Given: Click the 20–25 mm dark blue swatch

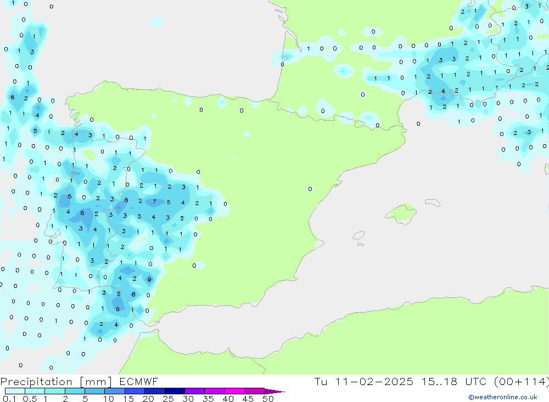Looking at the screenshot, I should [155, 391].
